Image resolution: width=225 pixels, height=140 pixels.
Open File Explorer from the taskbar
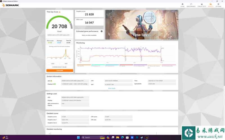click(118, 137)
